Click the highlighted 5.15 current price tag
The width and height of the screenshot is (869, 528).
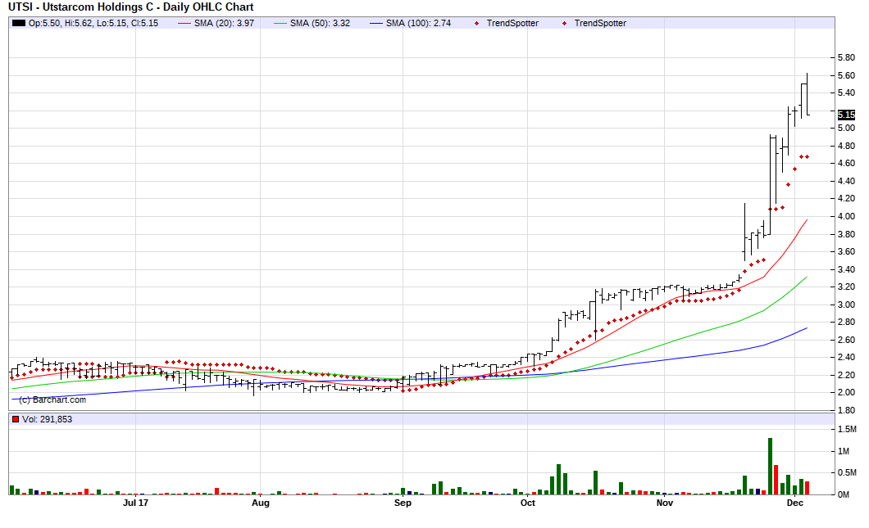pos(846,115)
